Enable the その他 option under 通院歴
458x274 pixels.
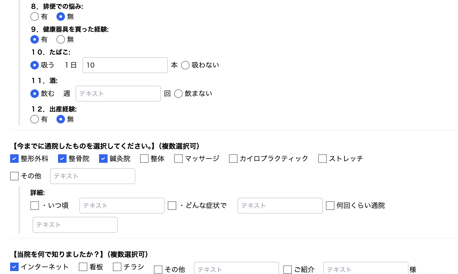pos(14,176)
